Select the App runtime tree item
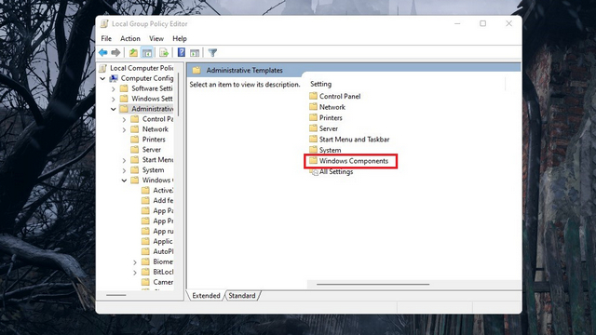This screenshot has height=335, width=596. click(x=163, y=232)
